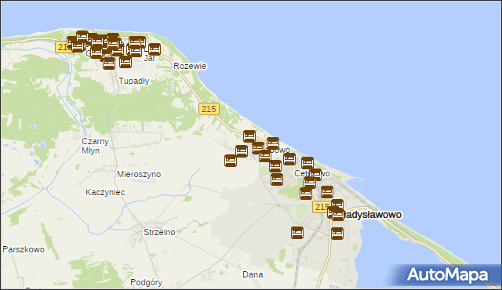Click the hotel marker right of Jar label

click(x=155, y=49)
